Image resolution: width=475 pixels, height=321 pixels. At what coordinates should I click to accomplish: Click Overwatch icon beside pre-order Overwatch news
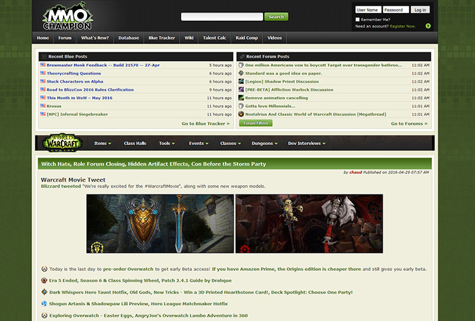[x=44, y=269]
